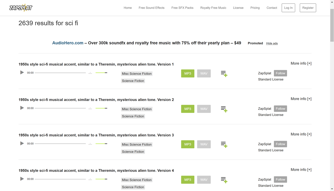Expand More info for Version 2

point(301,99)
